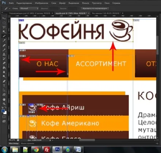The height and width of the screenshot is (153, 161).
Task: Select the History Brush tool
Action: [4, 58]
